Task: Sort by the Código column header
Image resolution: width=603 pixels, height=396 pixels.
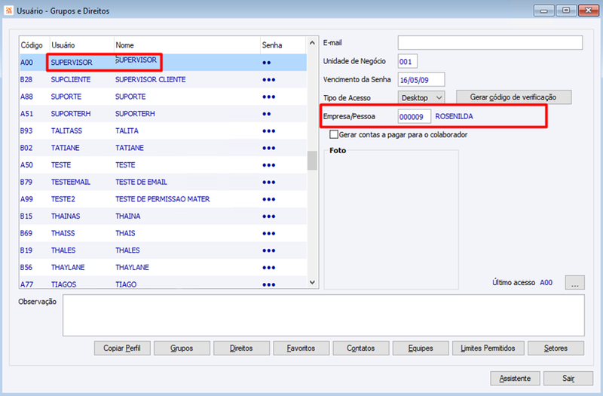Action: [34, 45]
